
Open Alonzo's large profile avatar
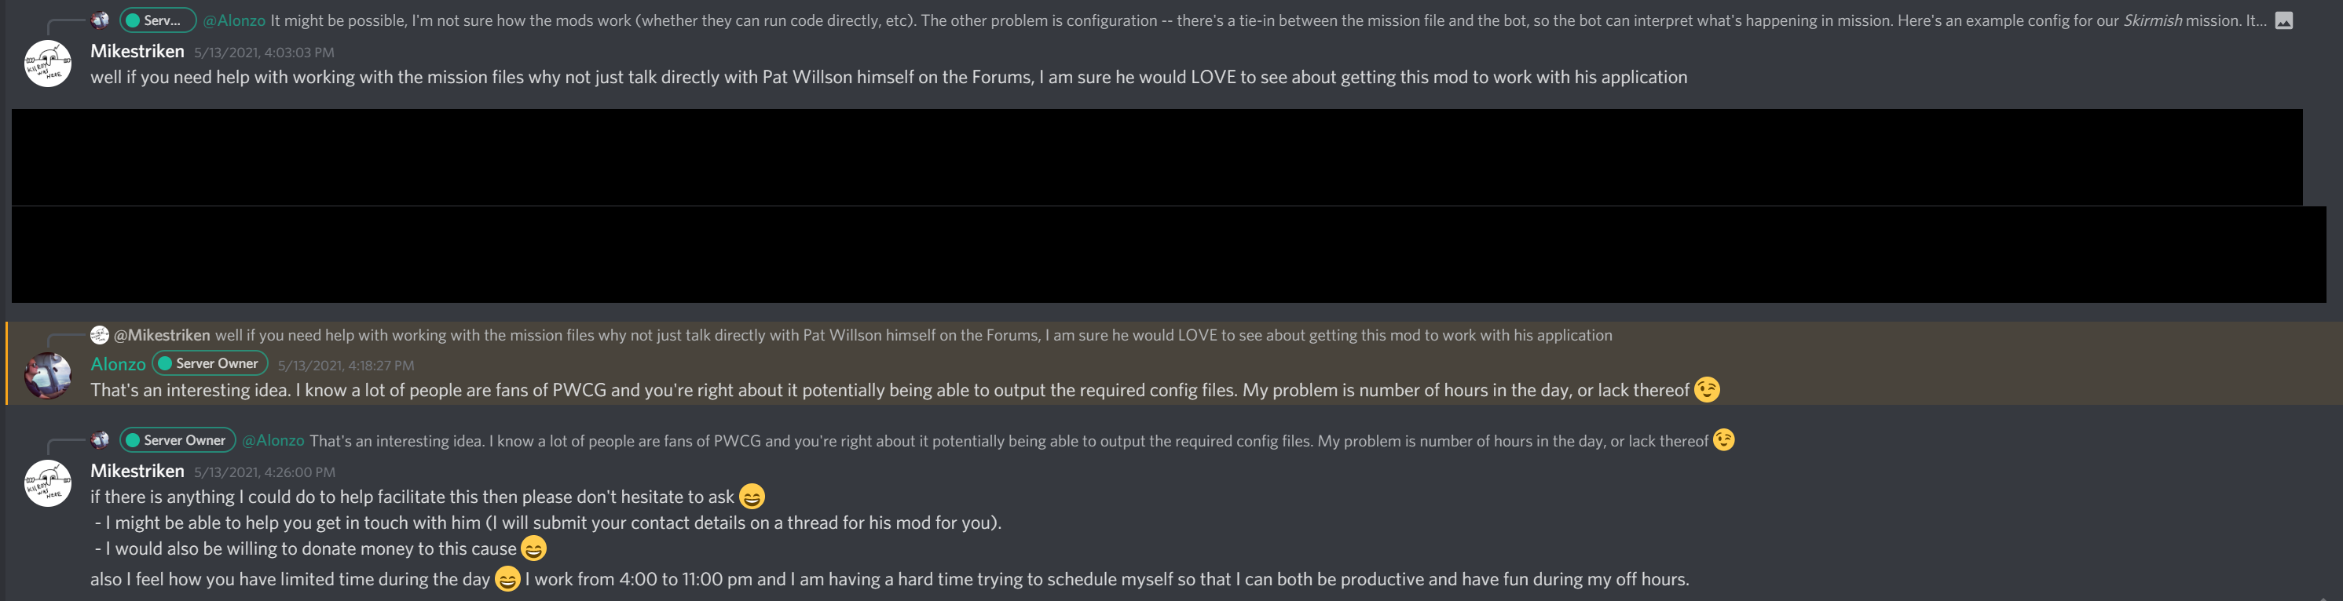(x=47, y=376)
